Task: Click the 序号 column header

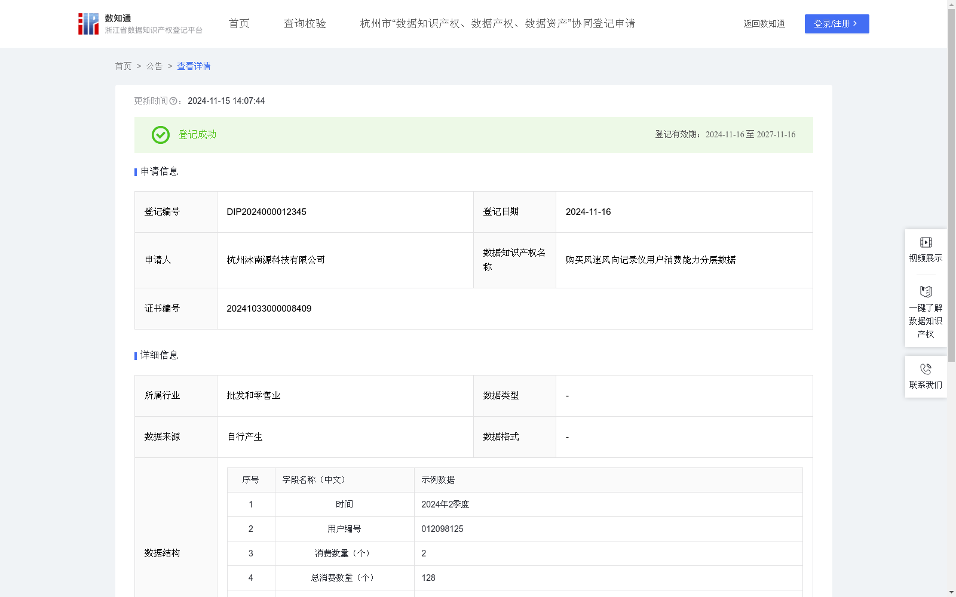Action: (x=250, y=480)
